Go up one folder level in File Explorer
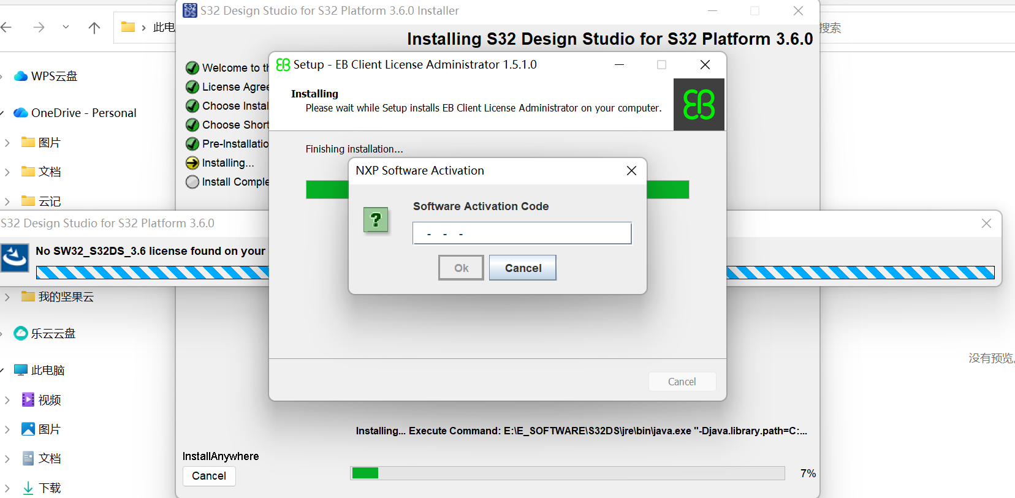Screen dimensions: 1015x498 [94, 28]
